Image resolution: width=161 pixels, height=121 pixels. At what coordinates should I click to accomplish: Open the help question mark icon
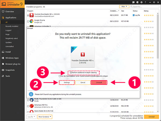coord(145,2)
